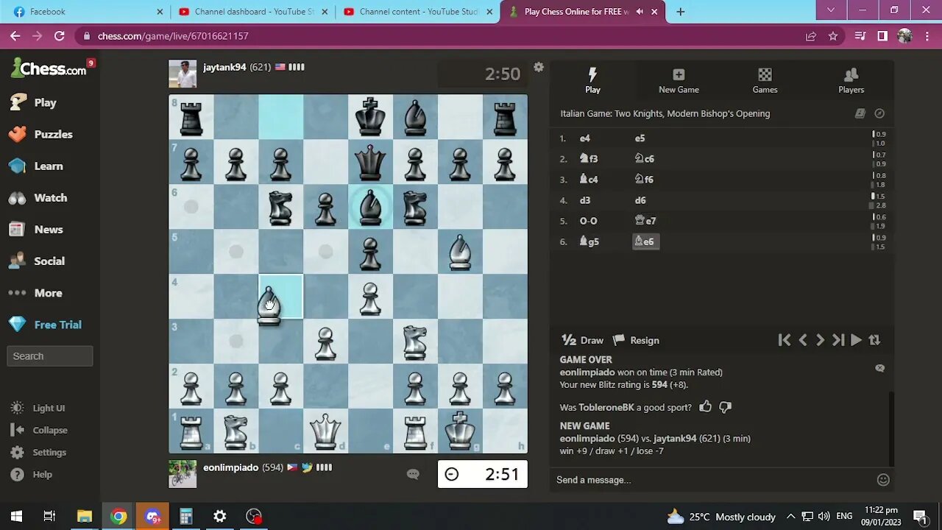Click the focus mode circle icon next to opening name
The height and width of the screenshot is (530, 942).
click(x=879, y=113)
